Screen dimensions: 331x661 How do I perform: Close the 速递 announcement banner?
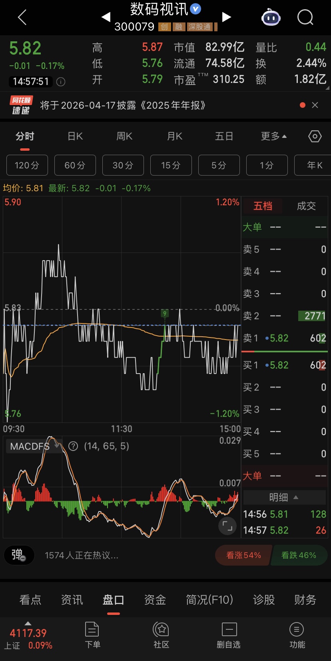click(x=315, y=105)
